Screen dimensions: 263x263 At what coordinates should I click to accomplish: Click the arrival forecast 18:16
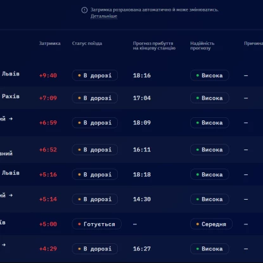tap(142, 75)
